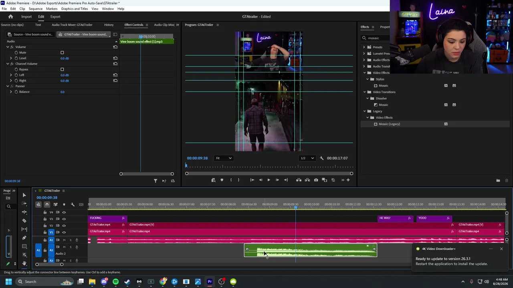Screen dimensions: 513x288
Task: Toggle V2 track output eye
Action: 64,226
